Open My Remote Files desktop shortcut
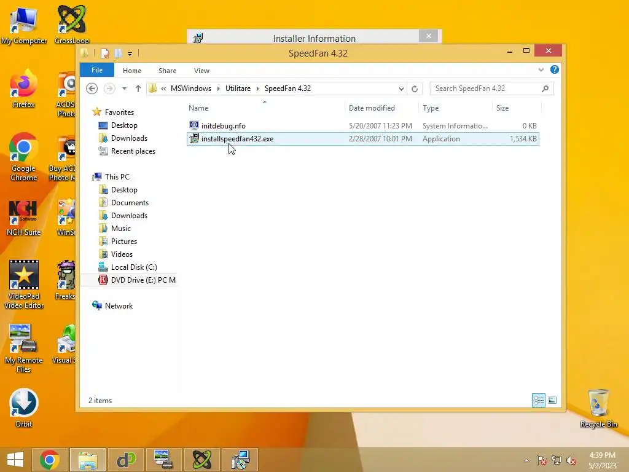This screenshot has width=629, height=472. 24,348
